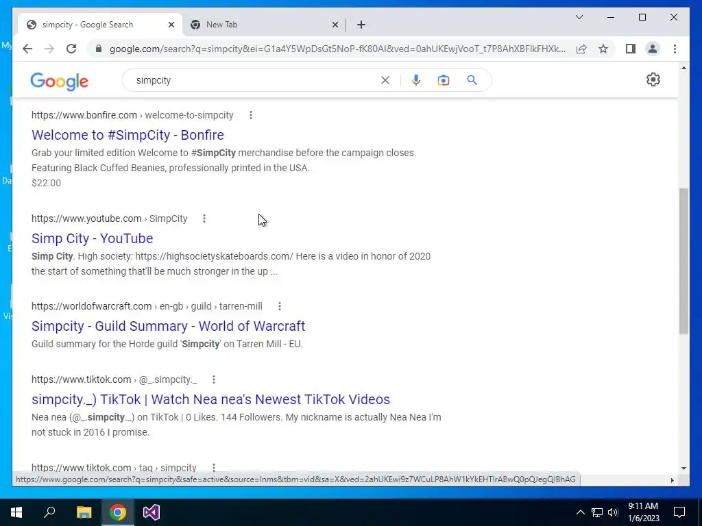
Task: Close the simpcity Google Search tab
Action: coord(171,25)
